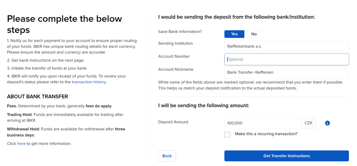The width and height of the screenshot is (357, 166).
Task: Click Get Transfer Instructions button
Action: tap(286, 156)
